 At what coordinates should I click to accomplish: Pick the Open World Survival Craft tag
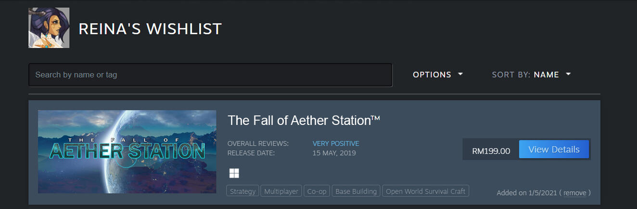tap(425, 191)
